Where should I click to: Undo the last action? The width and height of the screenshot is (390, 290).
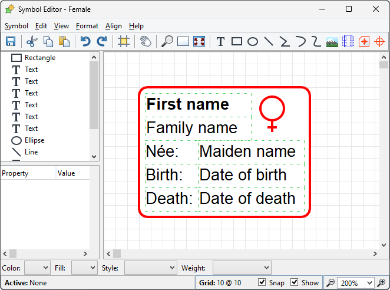85,41
